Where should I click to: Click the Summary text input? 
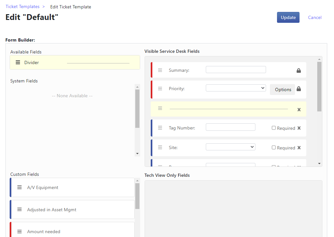tap(236, 70)
